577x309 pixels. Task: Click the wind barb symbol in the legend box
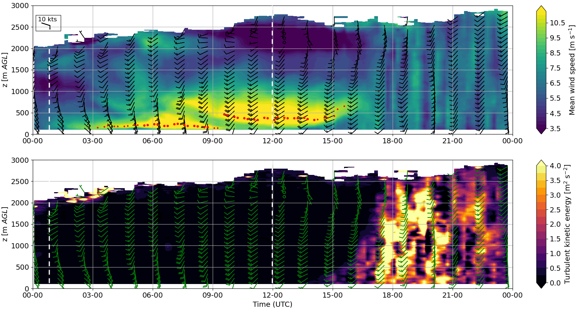coord(46,25)
